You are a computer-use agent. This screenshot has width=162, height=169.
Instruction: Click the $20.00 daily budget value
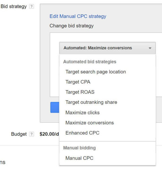[x=49, y=134]
